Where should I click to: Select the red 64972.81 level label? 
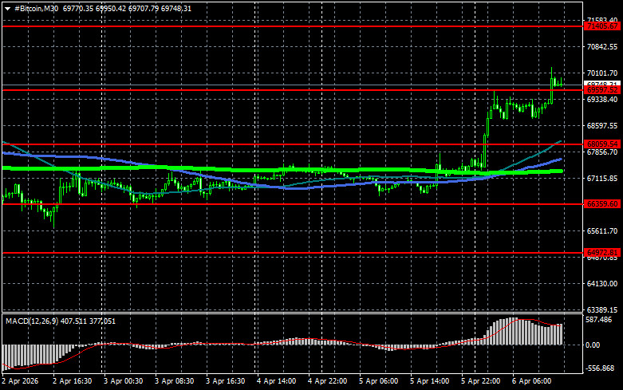click(602, 253)
